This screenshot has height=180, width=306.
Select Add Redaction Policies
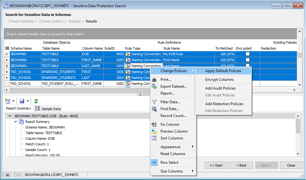[x=223, y=104]
